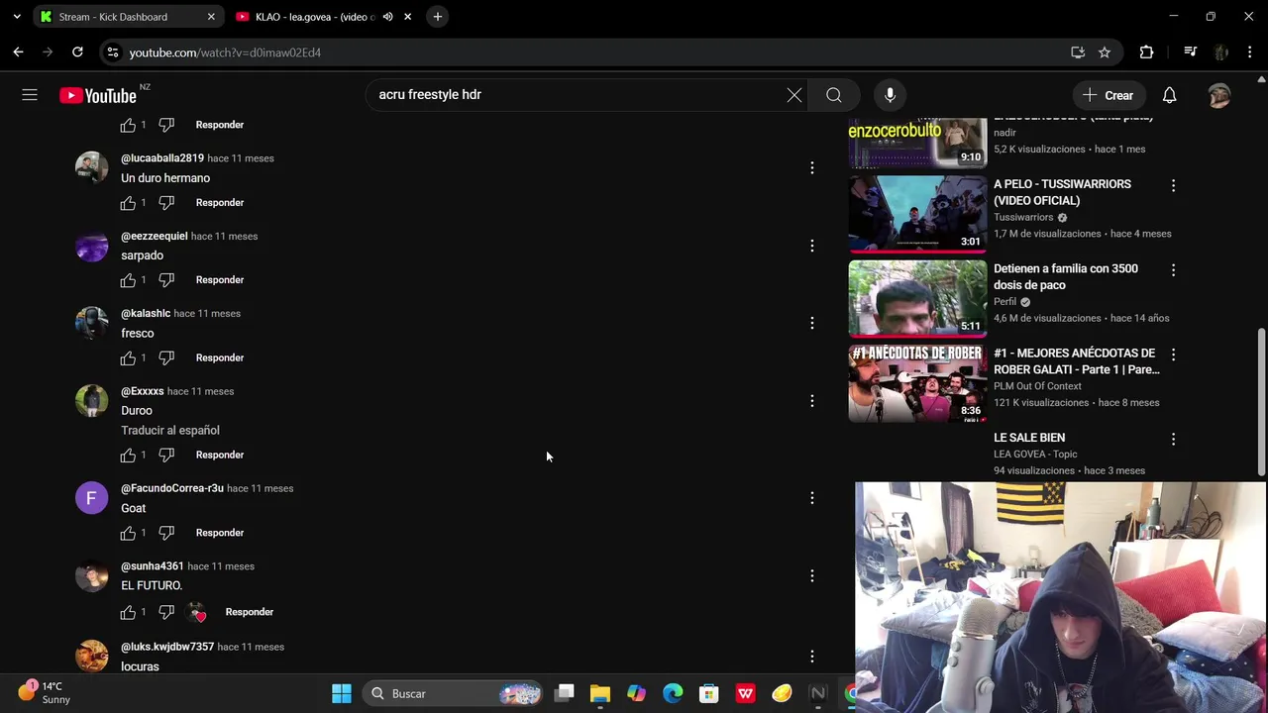1268x713 pixels.
Task: Go to YouTube home via the logo
Action: point(97,95)
